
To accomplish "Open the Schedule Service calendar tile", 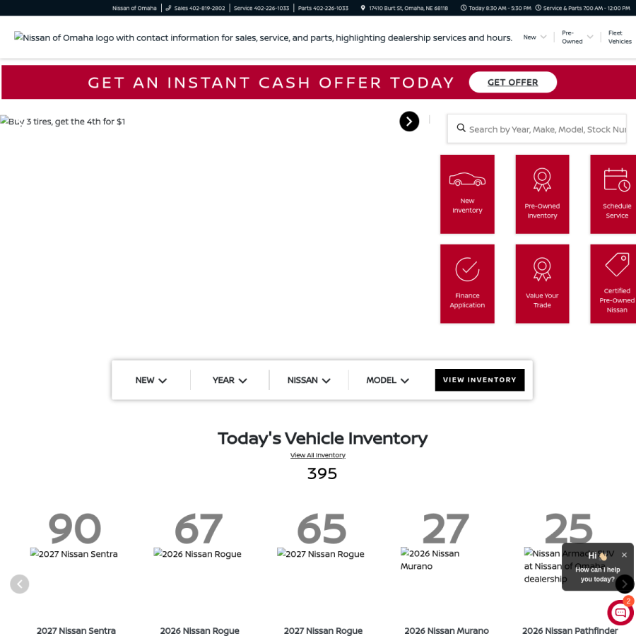I will pyautogui.click(x=614, y=194).
